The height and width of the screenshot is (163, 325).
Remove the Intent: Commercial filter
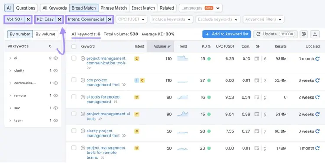click(110, 19)
